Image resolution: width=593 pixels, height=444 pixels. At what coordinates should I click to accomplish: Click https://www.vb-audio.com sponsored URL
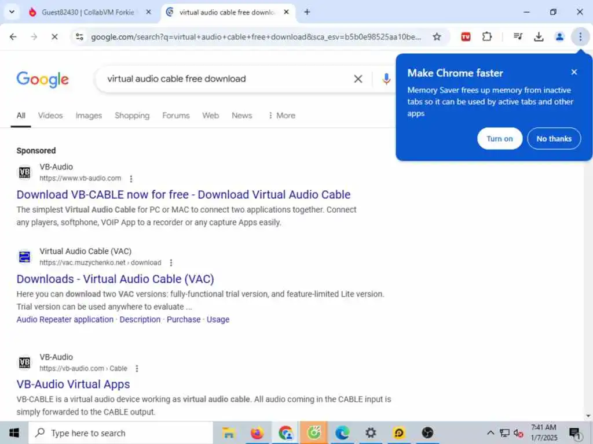coord(80,178)
